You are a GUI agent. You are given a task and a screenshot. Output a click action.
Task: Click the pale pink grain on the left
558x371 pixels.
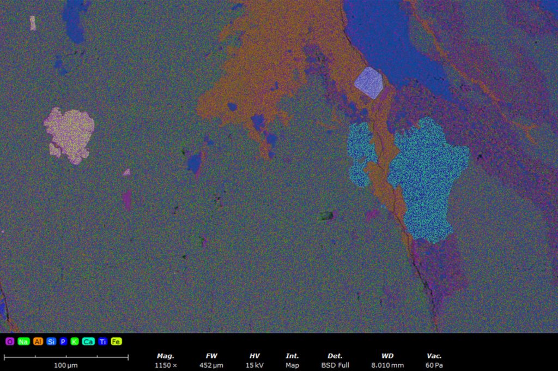pyautogui.click(x=69, y=134)
